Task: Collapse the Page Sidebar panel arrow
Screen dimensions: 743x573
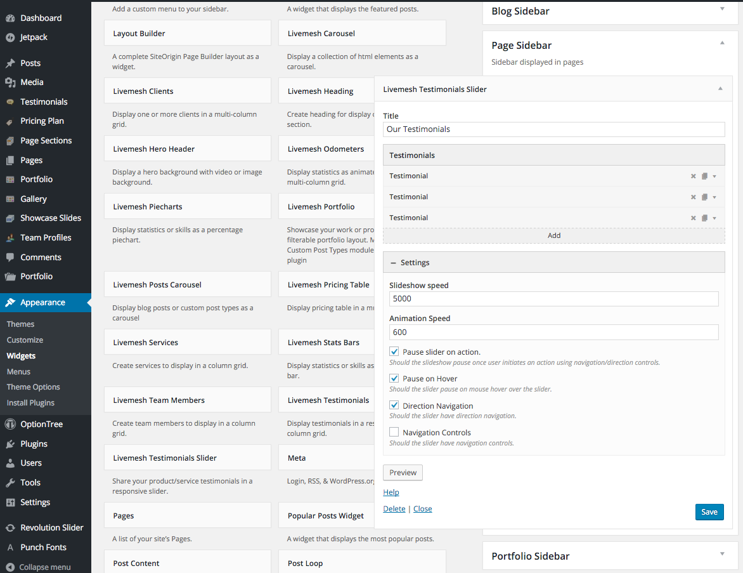Action: click(722, 43)
